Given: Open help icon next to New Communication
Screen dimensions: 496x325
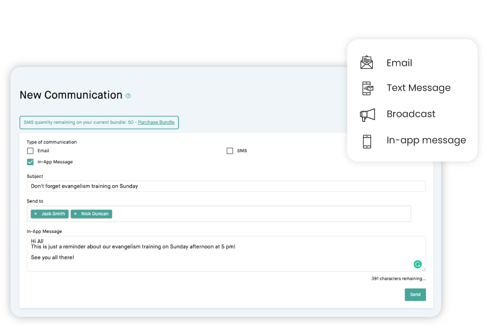Looking at the screenshot, I should (128, 96).
